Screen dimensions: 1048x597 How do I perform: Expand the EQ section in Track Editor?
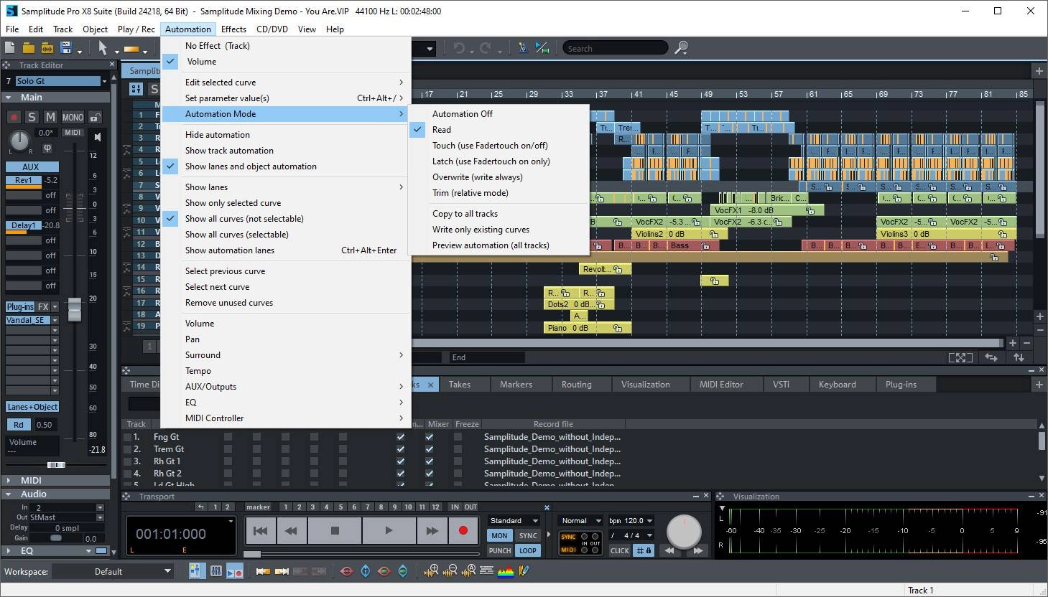[9, 550]
